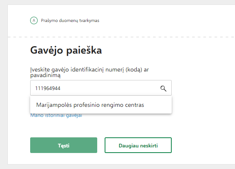Screen dimensions: 235x169
Task: Click the Tęsti button
Action: tap(64, 145)
